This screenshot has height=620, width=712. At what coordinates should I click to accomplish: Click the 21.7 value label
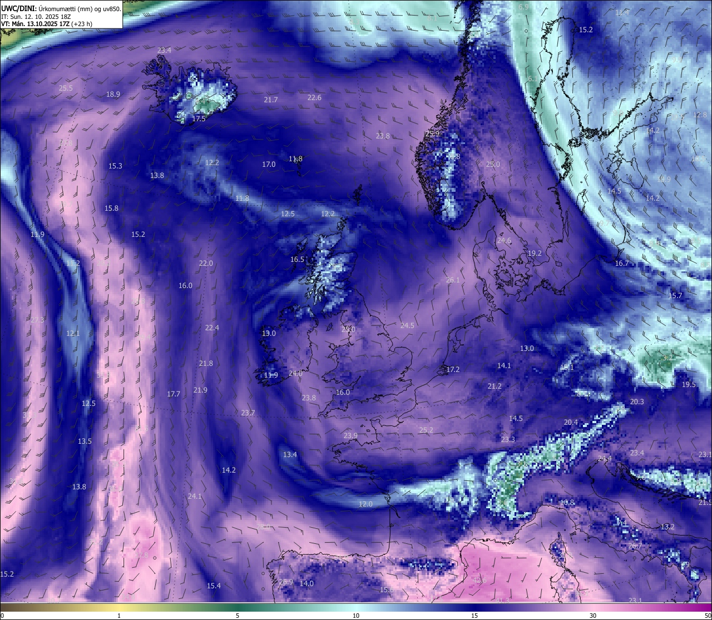[x=270, y=100]
